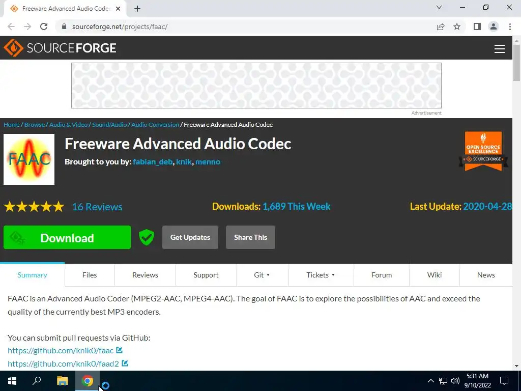Click the SourceForge logo in header
This screenshot has width=521, height=391.
(x=60, y=48)
